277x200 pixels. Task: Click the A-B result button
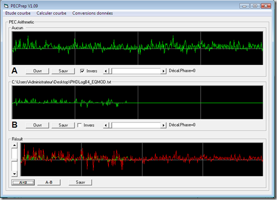click(49, 183)
